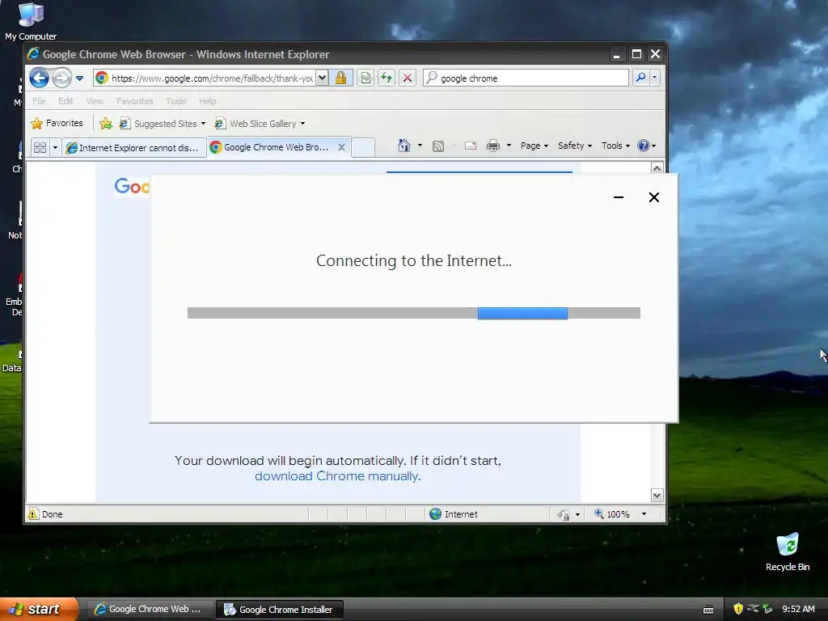This screenshot has height=621, width=828.
Task: Click the Internet zone globe icon
Action: (x=435, y=513)
